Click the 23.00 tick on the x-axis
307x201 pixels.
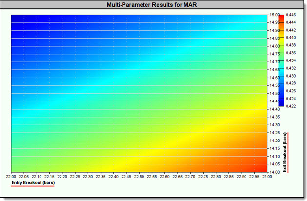pos(267,176)
